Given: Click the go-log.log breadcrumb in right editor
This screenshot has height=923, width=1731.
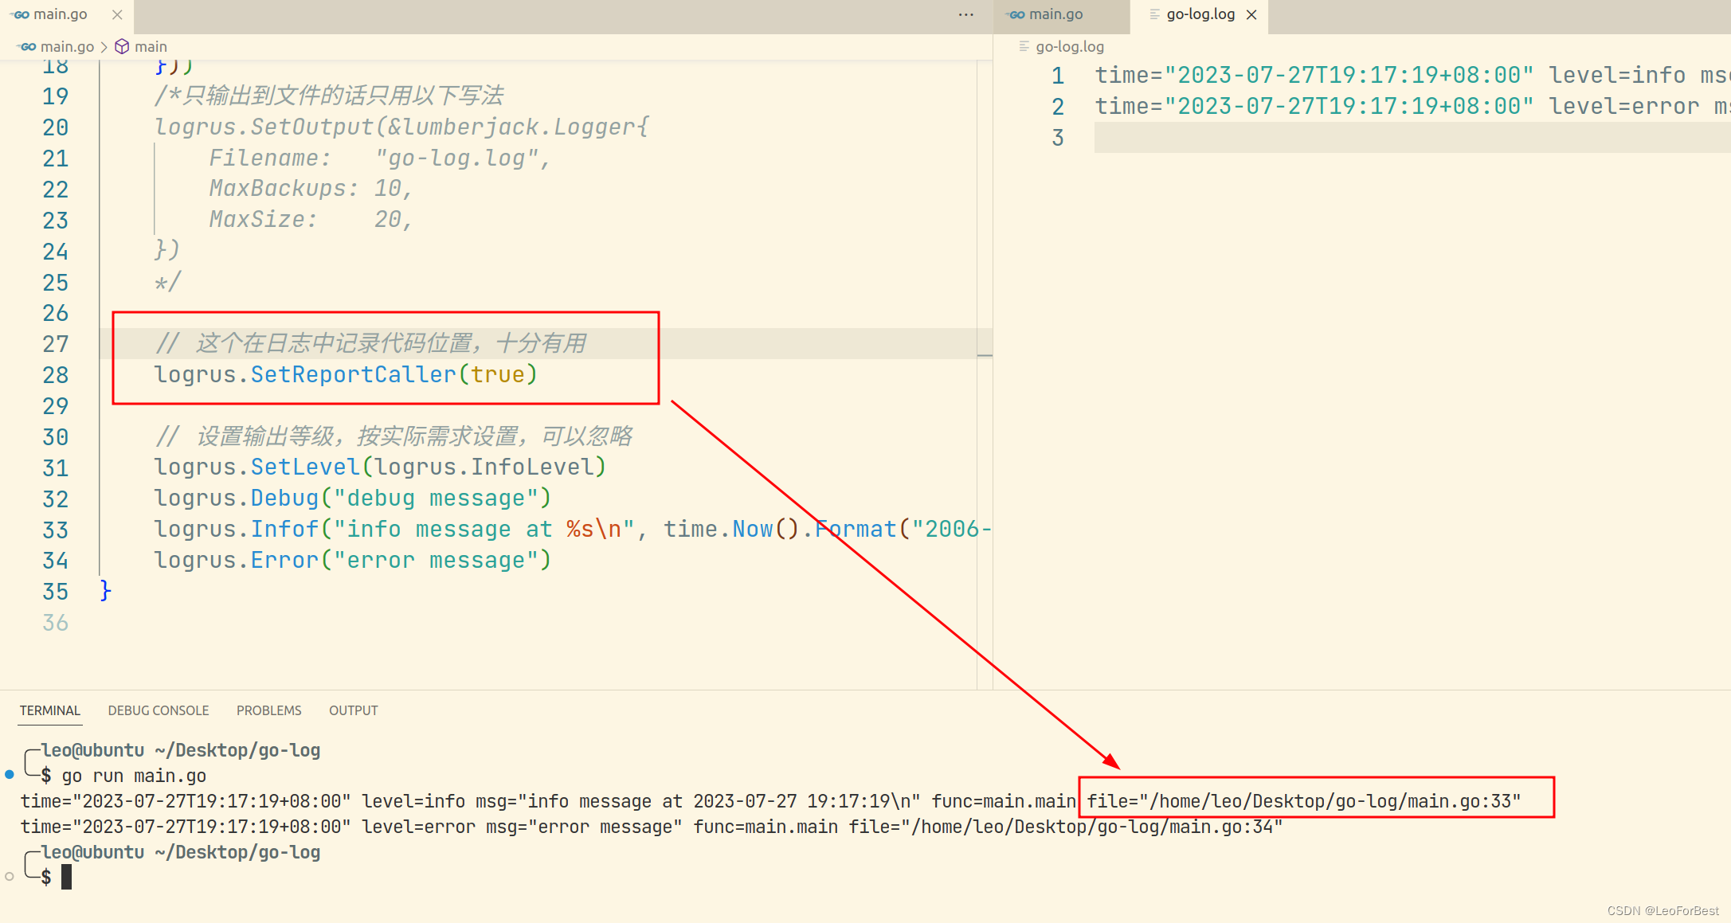Looking at the screenshot, I should [x=1069, y=47].
